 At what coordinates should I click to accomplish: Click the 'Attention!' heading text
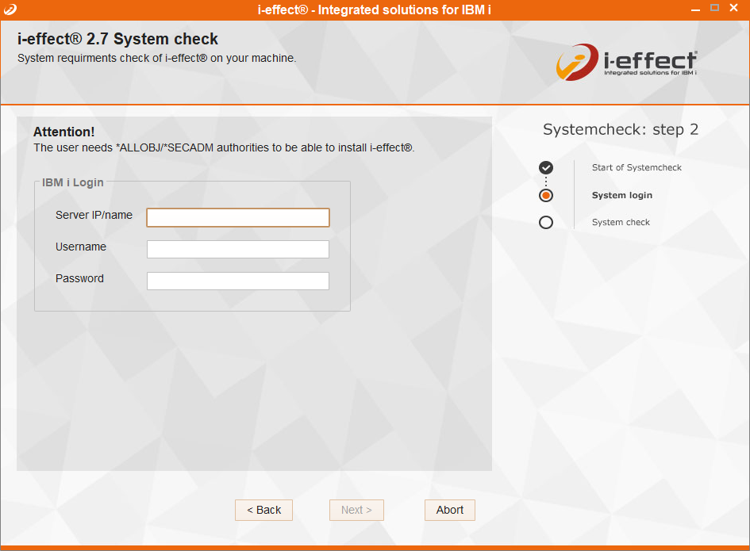pyautogui.click(x=64, y=132)
